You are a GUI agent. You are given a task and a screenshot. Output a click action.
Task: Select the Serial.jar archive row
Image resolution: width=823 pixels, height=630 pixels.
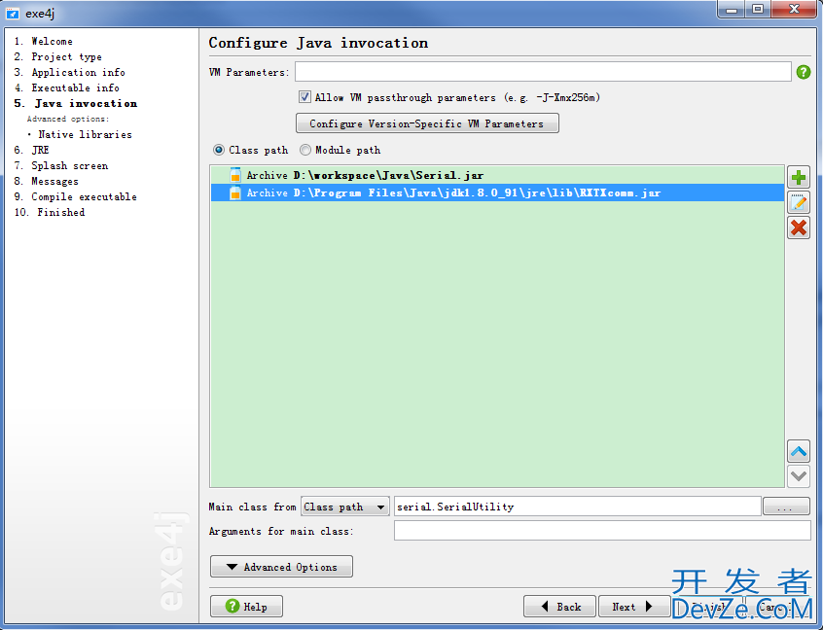(x=497, y=175)
